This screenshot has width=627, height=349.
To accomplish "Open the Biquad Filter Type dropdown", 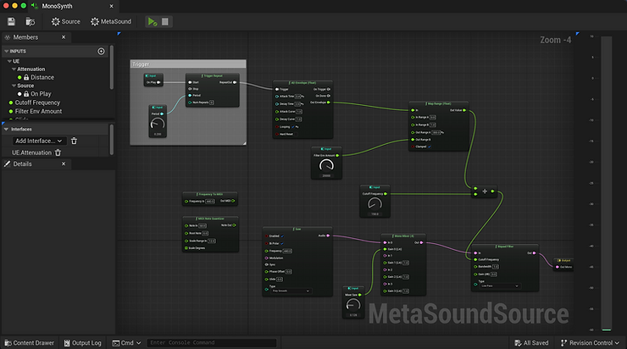I will 500,285.
